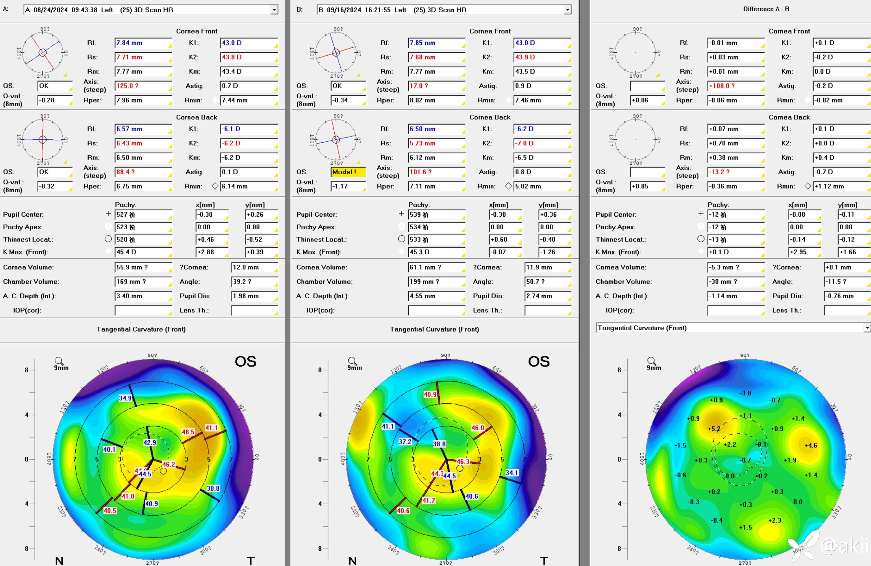871x566 pixels.
Task: Click the Tangential Curvature (Front) title above map B
Action: click(x=434, y=329)
